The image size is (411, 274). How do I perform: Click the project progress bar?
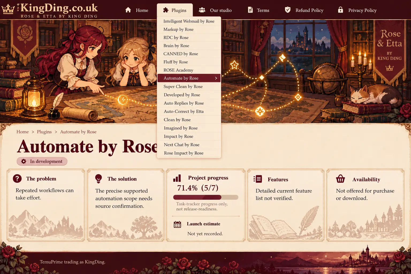(205, 197)
